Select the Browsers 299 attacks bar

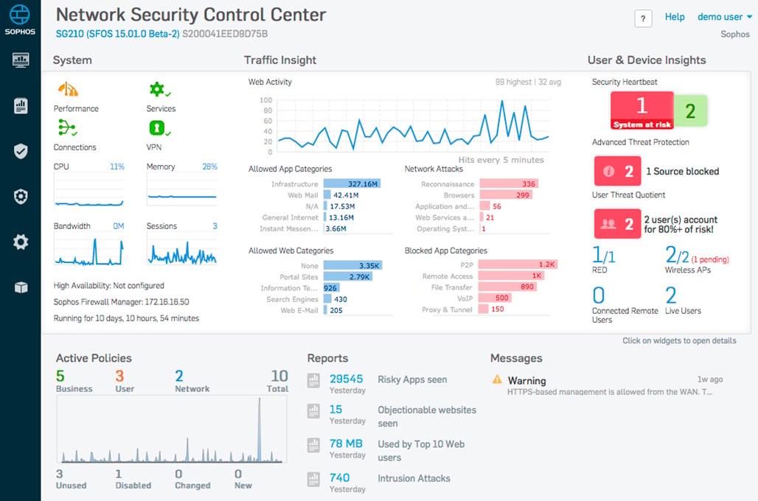(506, 195)
